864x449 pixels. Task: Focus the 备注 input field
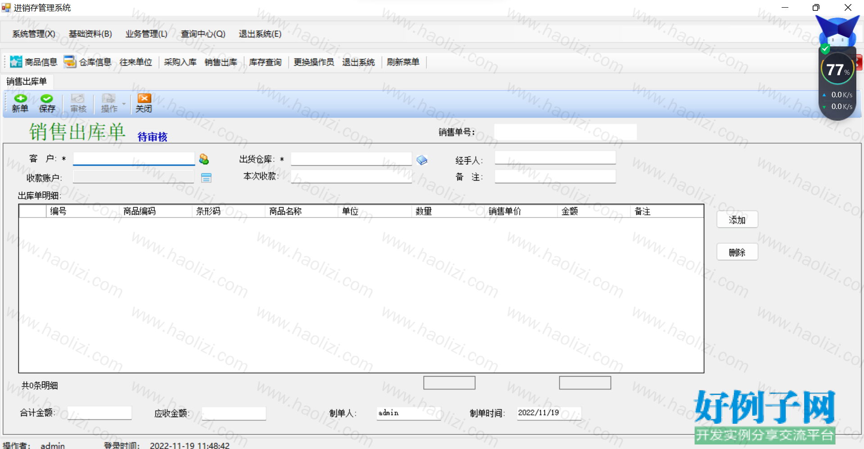pyautogui.click(x=555, y=176)
